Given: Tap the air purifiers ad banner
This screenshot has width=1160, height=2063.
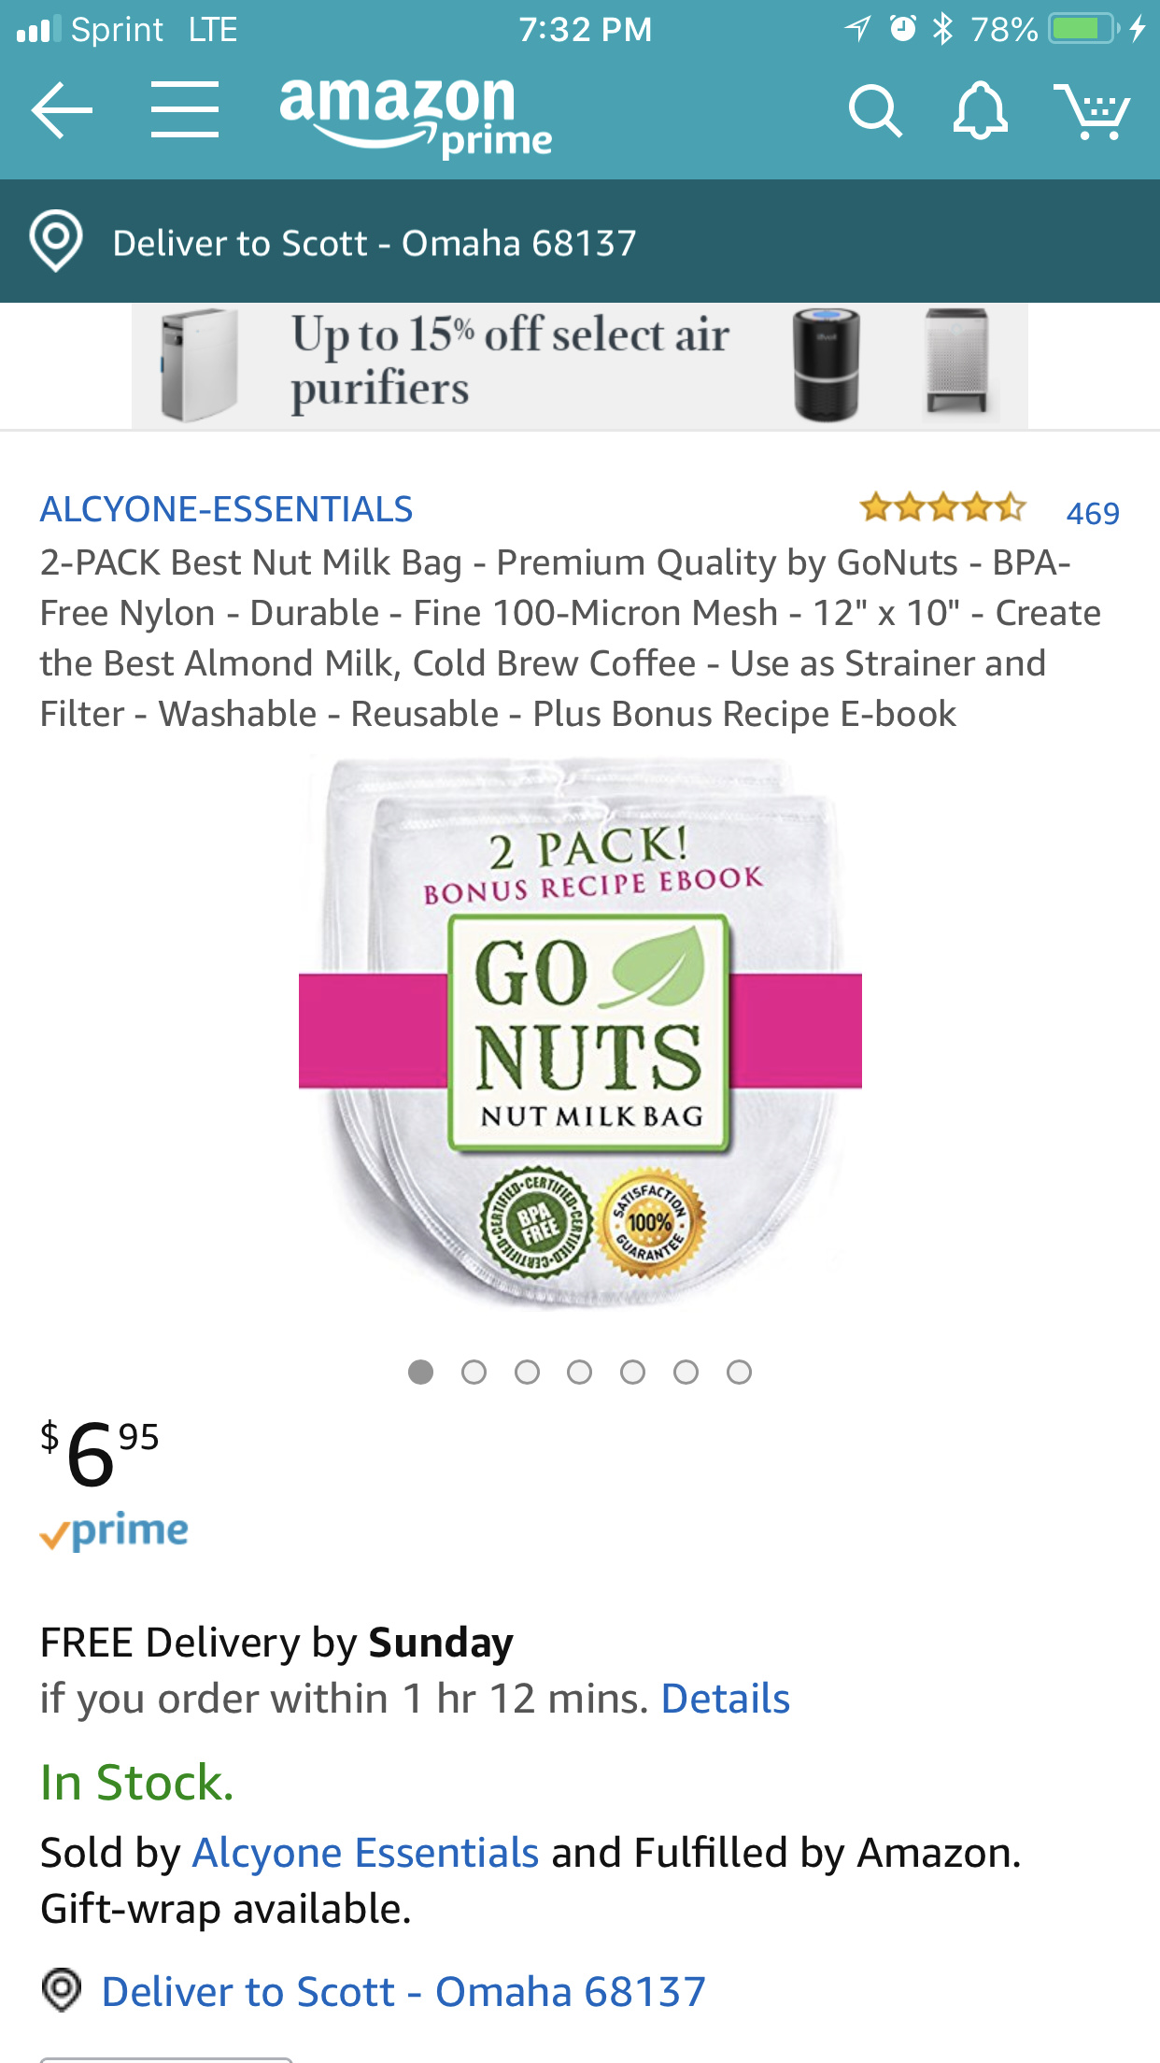Looking at the screenshot, I should tap(580, 365).
